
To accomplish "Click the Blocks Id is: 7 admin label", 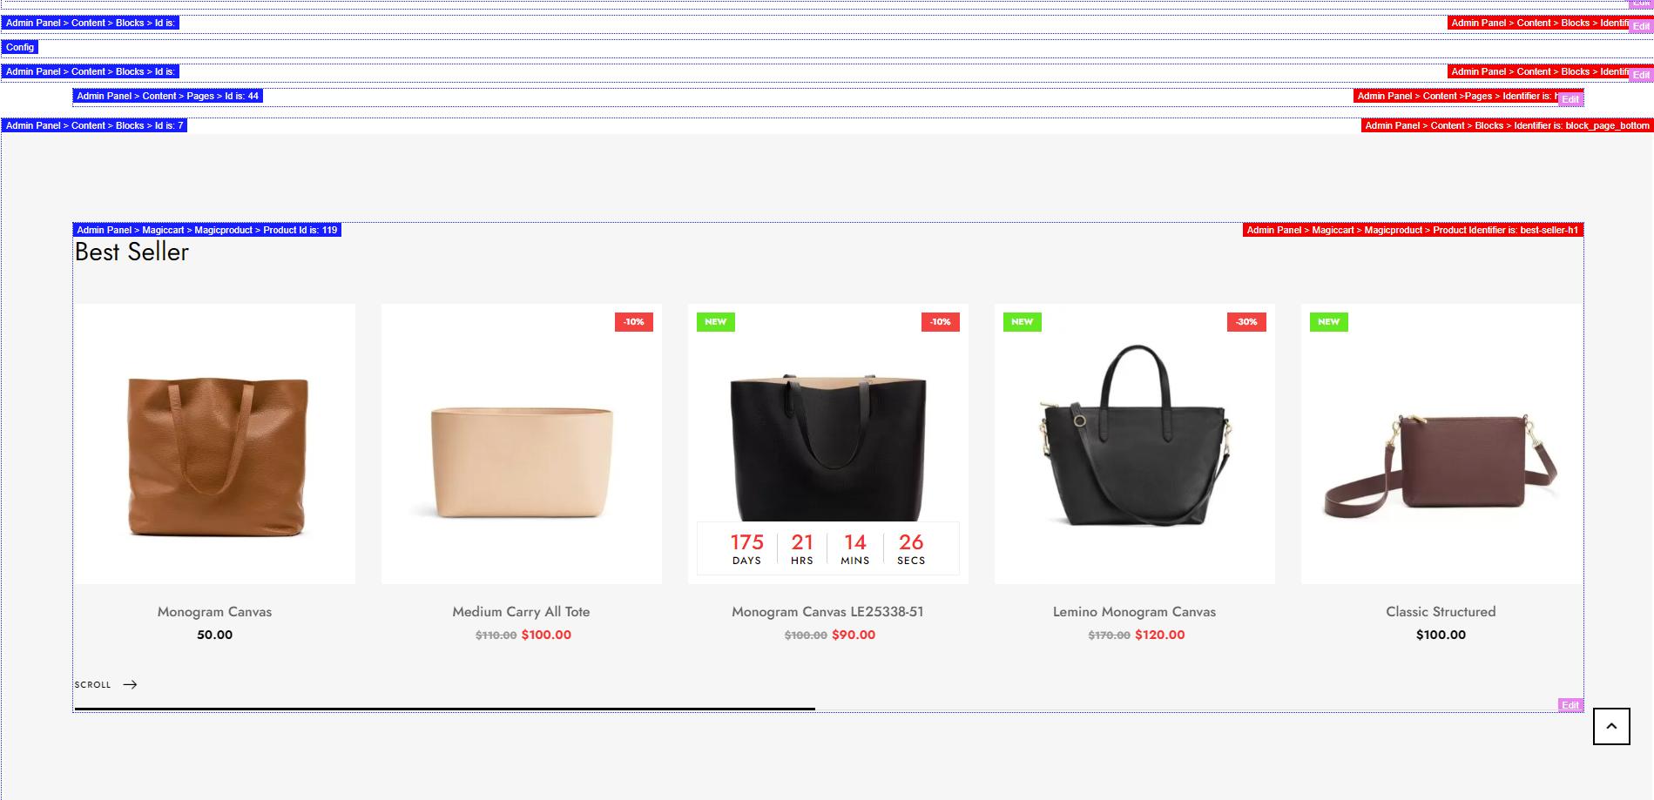I will tap(94, 125).
